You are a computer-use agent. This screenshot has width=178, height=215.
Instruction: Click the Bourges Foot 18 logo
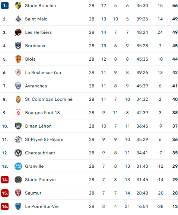click(18, 113)
